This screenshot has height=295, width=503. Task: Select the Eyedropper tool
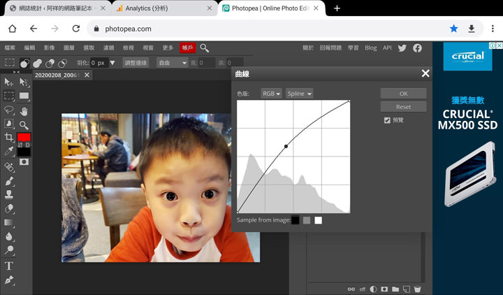(9, 152)
